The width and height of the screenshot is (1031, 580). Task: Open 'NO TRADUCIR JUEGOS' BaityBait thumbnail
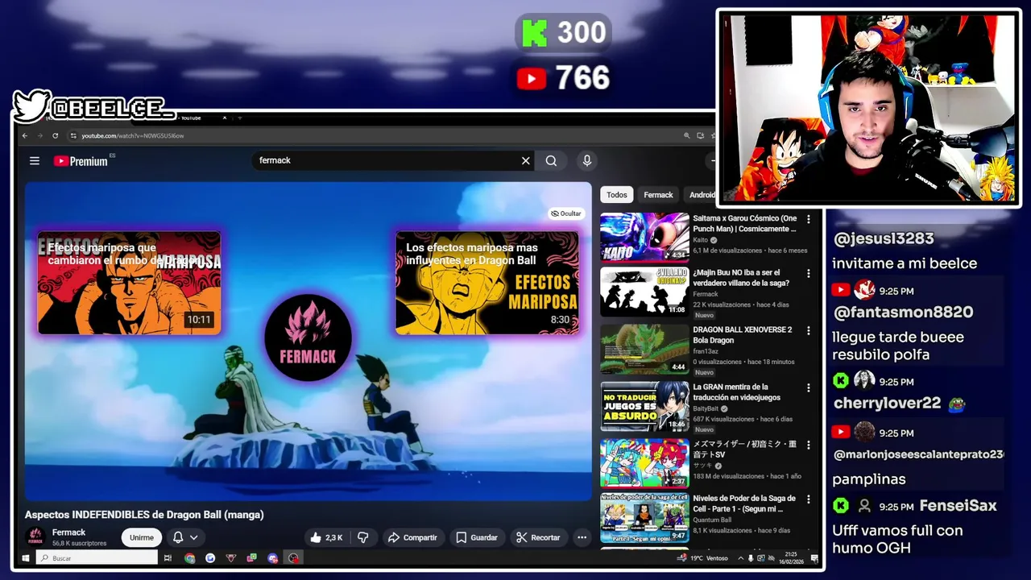tap(644, 406)
